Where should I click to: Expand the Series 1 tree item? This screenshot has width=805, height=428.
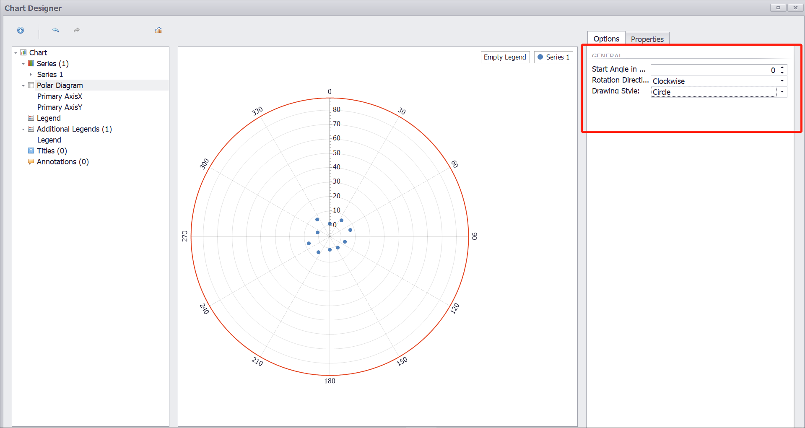tap(31, 75)
